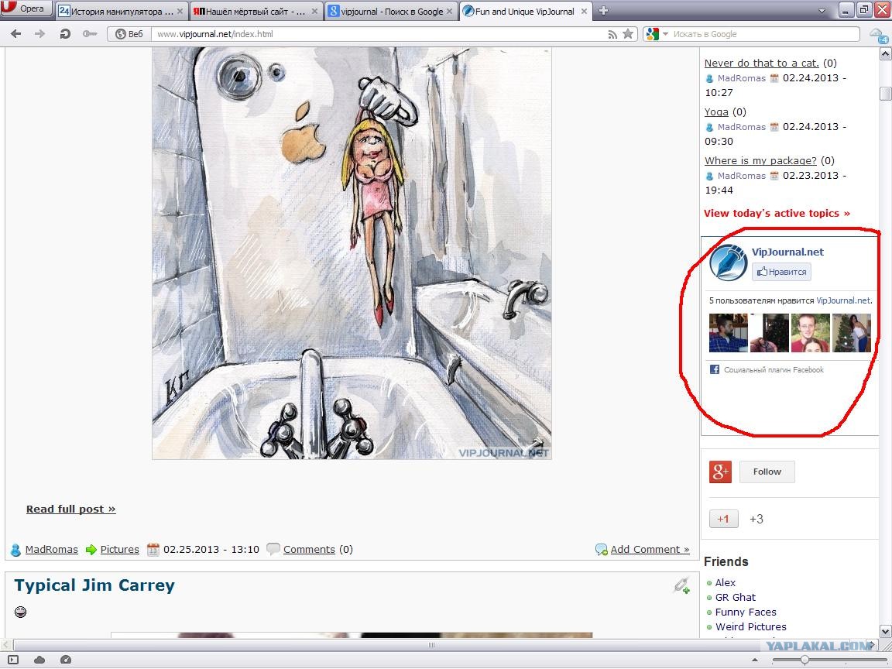The width and height of the screenshot is (892, 669).
Task: Open the last Facebook fan photo thumbnail
Action: 852,333
